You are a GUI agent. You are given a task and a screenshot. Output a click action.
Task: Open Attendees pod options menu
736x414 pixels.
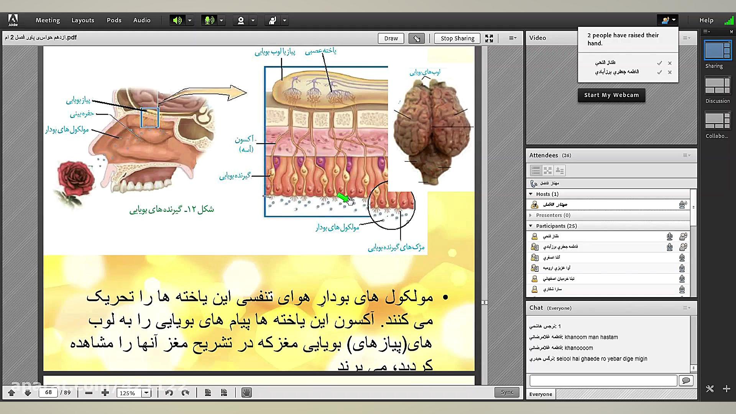pos(687,155)
